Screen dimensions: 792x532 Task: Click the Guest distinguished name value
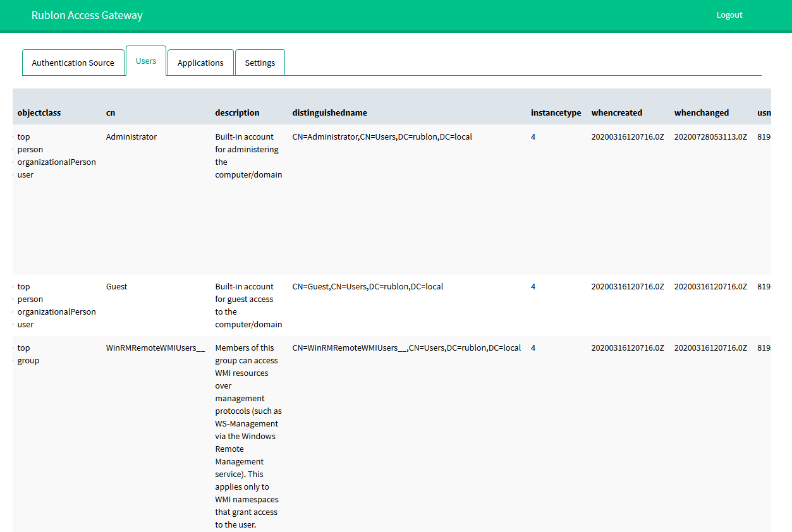click(367, 287)
